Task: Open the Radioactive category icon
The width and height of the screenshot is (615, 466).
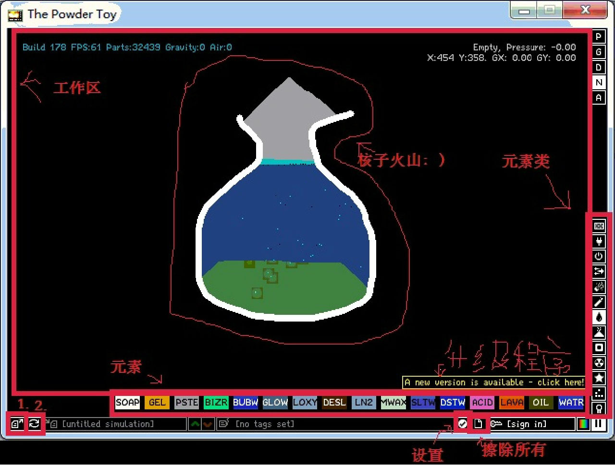Action: [x=599, y=363]
